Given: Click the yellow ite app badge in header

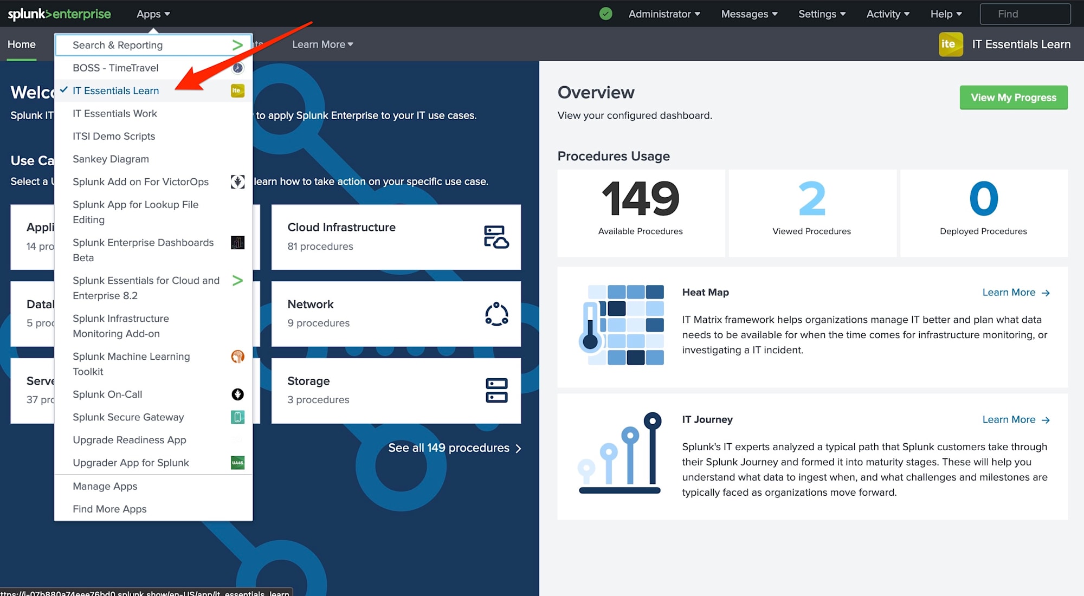Looking at the screenshot, I should coord(951,44).
